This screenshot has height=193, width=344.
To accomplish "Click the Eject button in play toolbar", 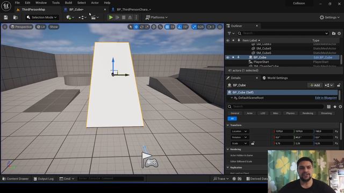I will pos(130,17).
